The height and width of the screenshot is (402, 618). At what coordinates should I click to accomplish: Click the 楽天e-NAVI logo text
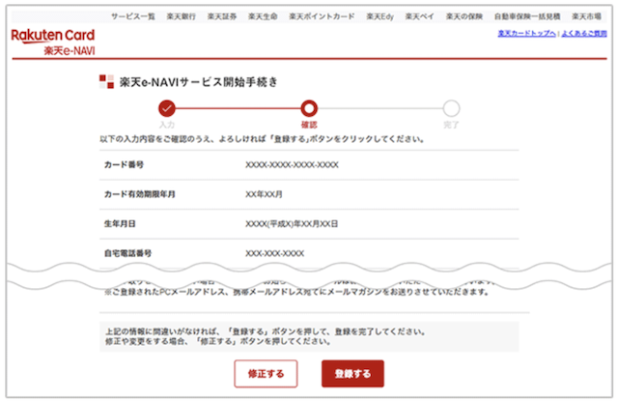pos(70,51)
